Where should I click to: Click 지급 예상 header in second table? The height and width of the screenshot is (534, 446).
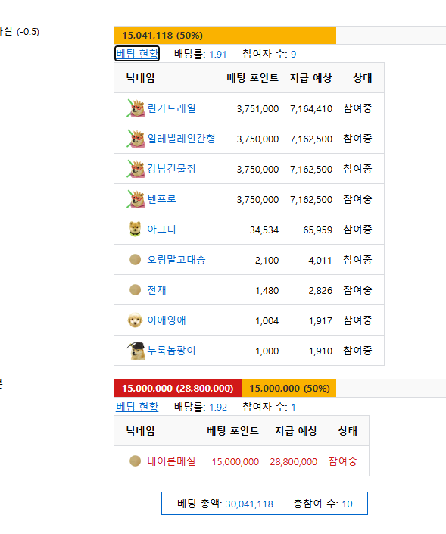[x=296, y=431]
